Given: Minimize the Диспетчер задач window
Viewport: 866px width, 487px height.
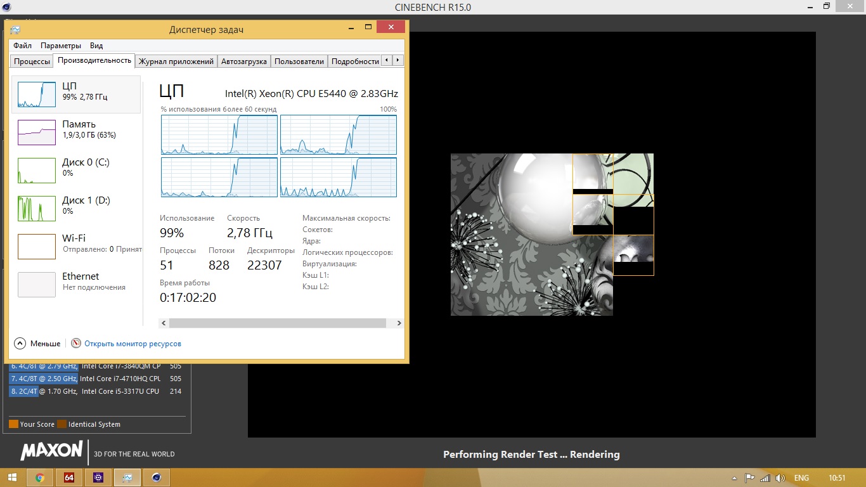Looking at the screenshot, I should coord(351,27).
